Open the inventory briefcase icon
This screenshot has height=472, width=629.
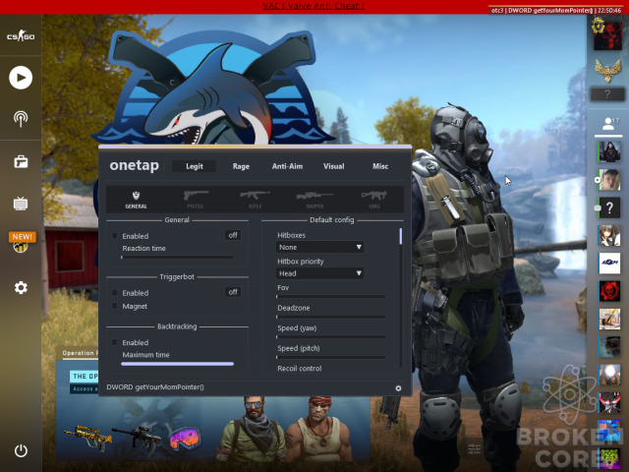[21, 161]
